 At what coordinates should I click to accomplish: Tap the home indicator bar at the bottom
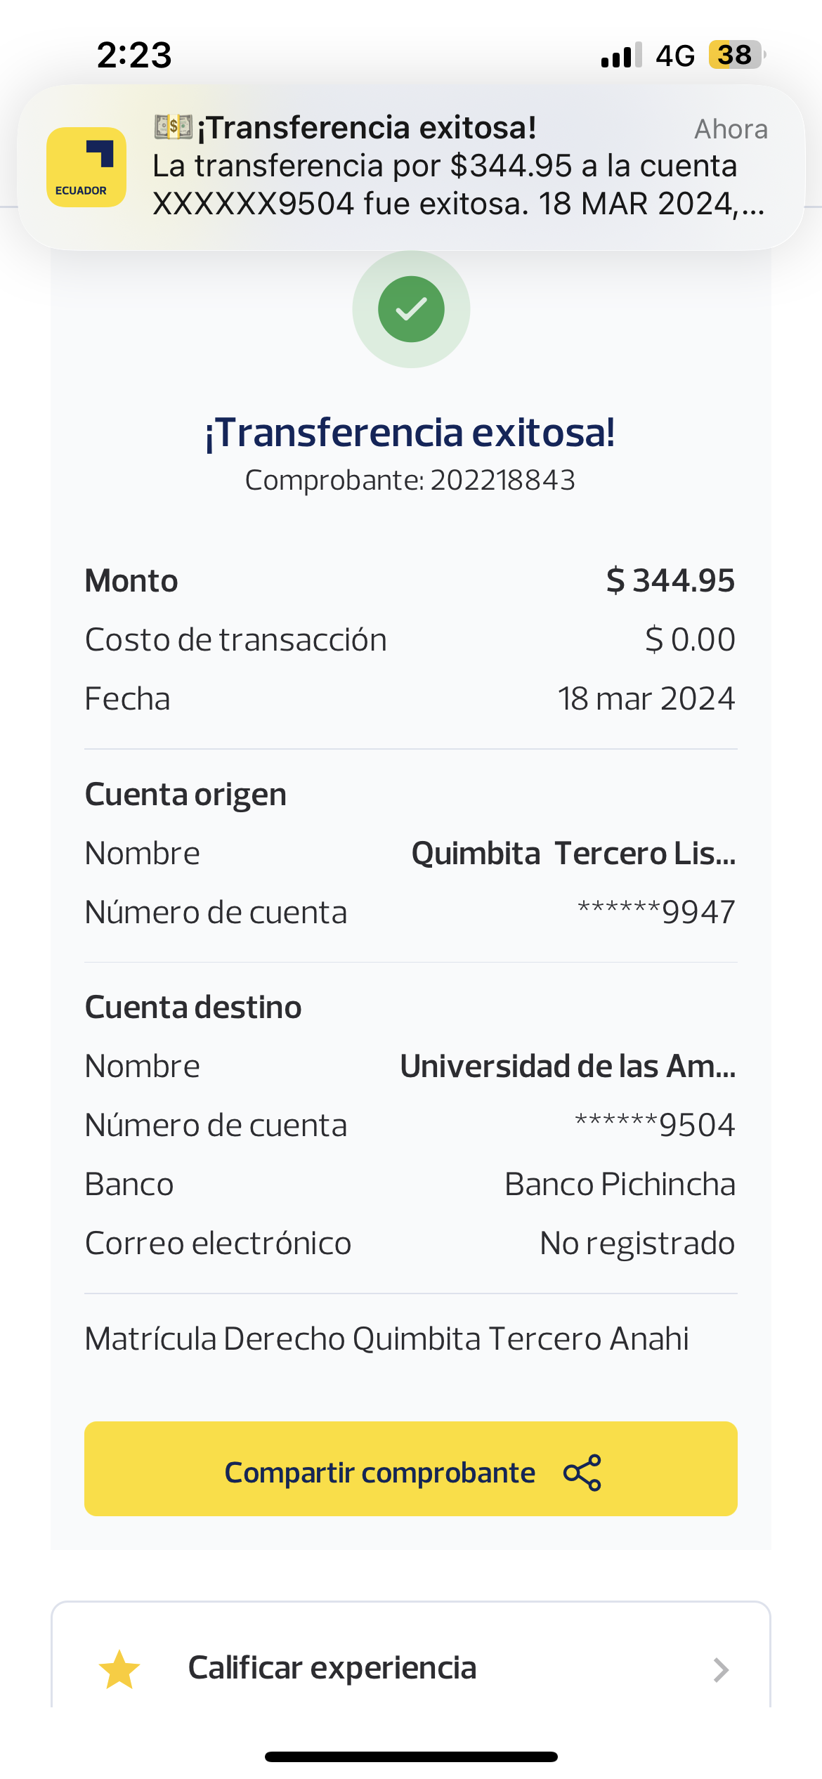[x=411, y=1757]
